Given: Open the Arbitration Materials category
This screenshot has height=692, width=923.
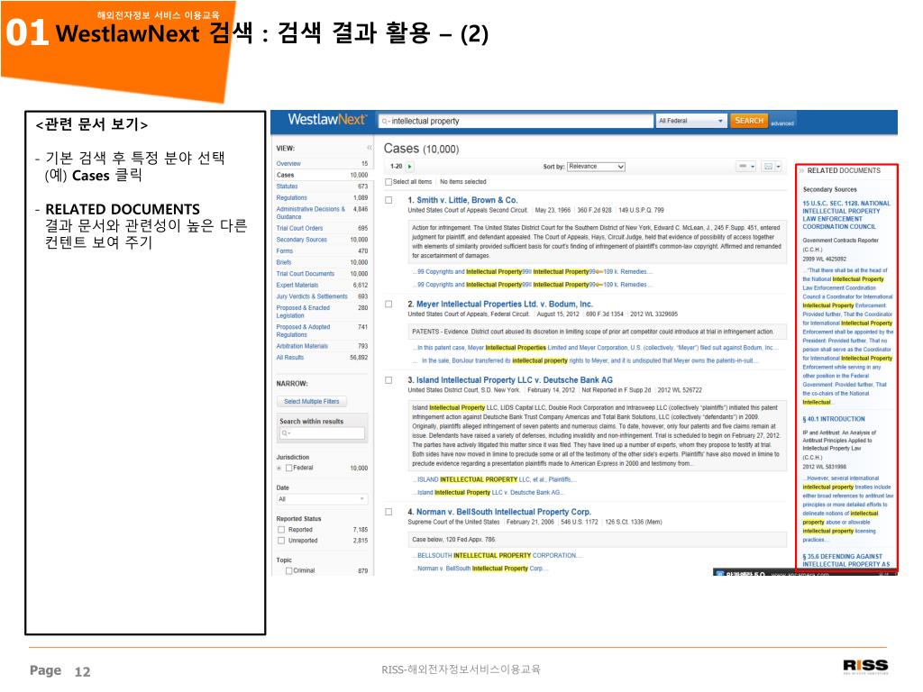Looking at the screenshot, I should click(x=302, y=346).
